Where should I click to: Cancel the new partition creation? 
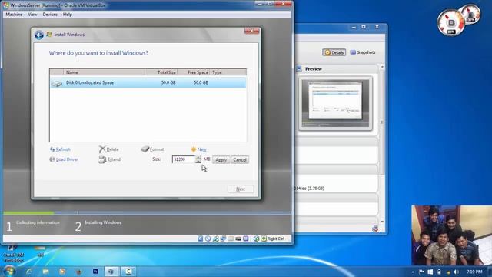[240, 160]
